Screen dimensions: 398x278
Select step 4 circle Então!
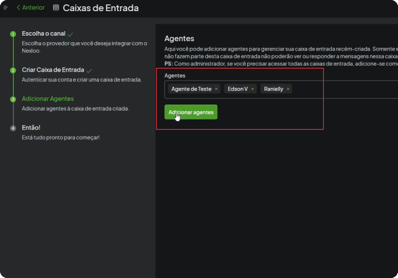pyautogui.click(x=13, y=128)
